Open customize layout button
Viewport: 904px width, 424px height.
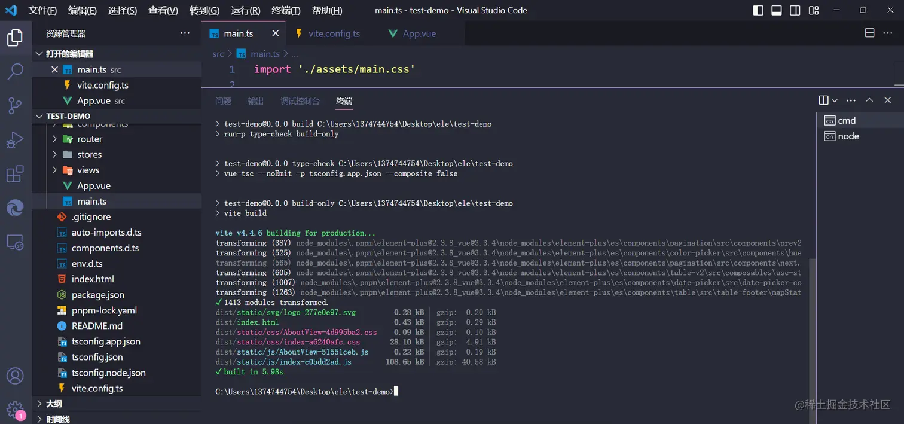(x=814, y=10)
